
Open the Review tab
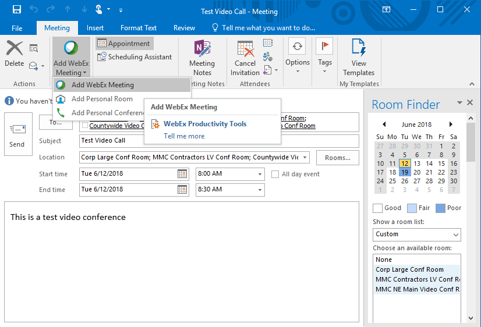coord(184,28)
